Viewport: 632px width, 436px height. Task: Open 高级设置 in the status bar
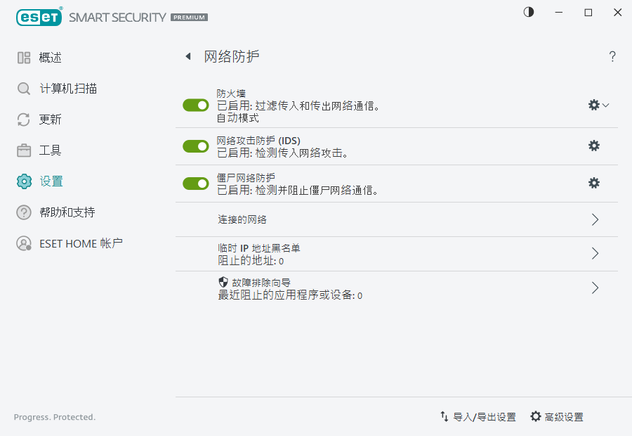(558, 416)
